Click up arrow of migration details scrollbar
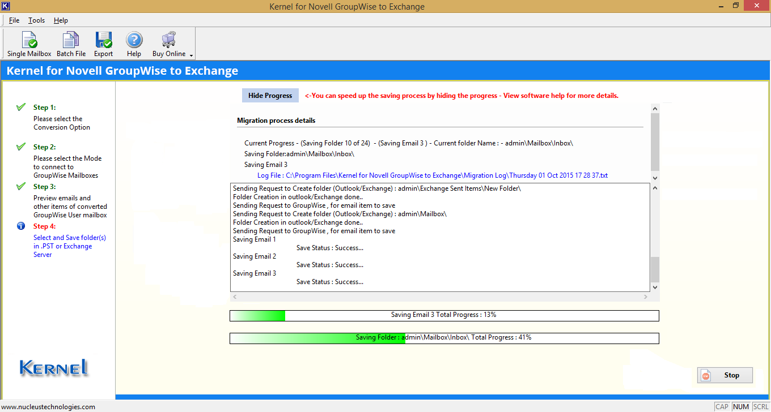 655,109
